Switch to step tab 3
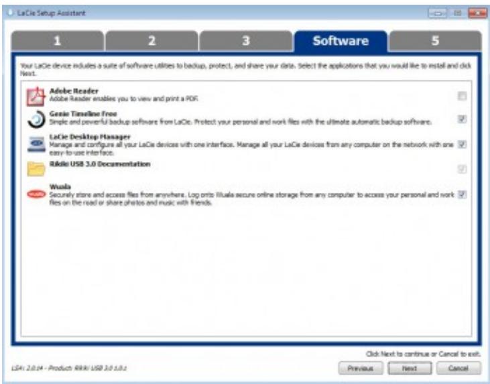 pyautogui.click(x=246, y=41)
